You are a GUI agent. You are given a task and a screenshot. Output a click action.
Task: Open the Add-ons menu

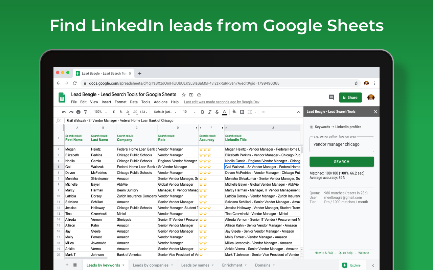click(x=160, y=102)
